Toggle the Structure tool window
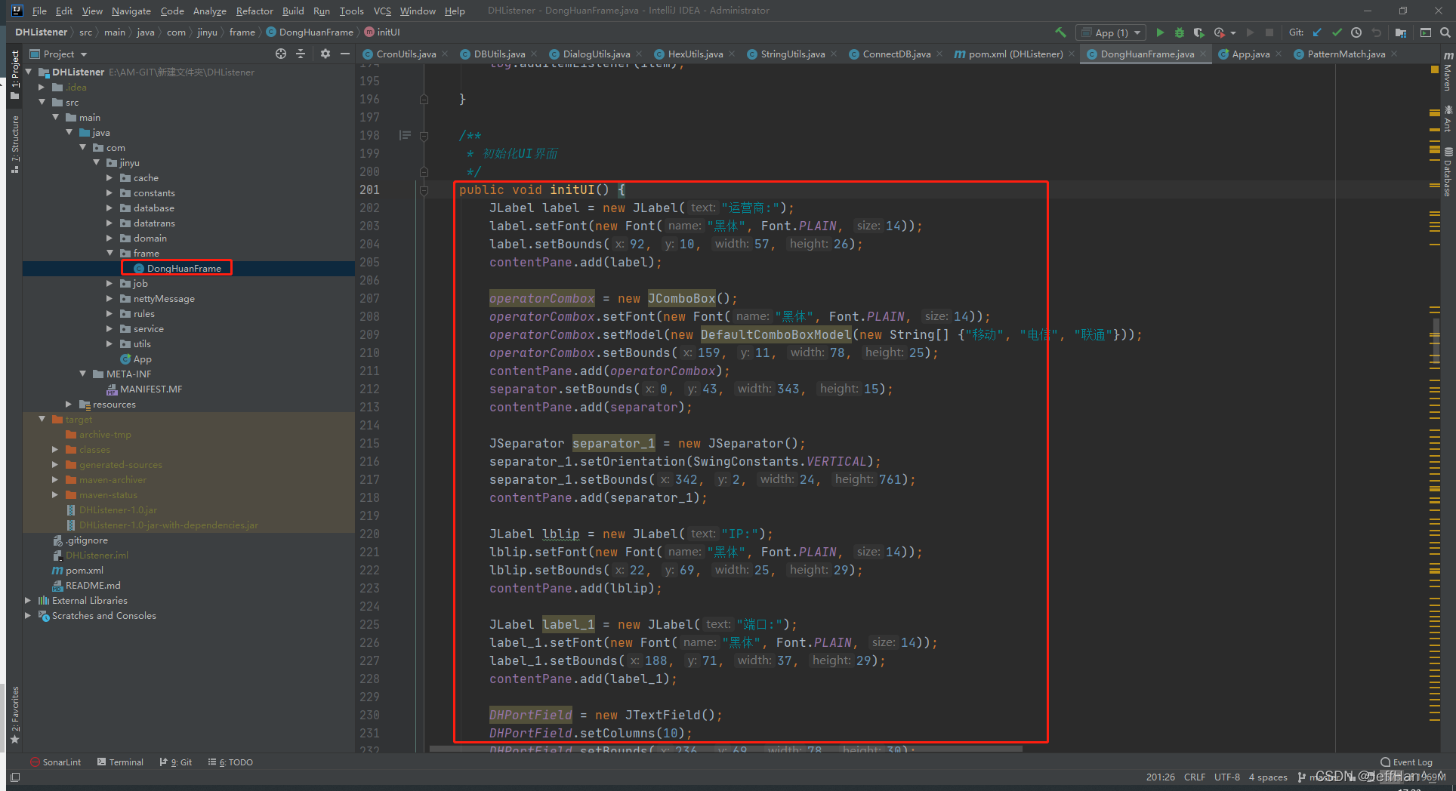This screenshot has width=1456, height=791. click(14, 143)
